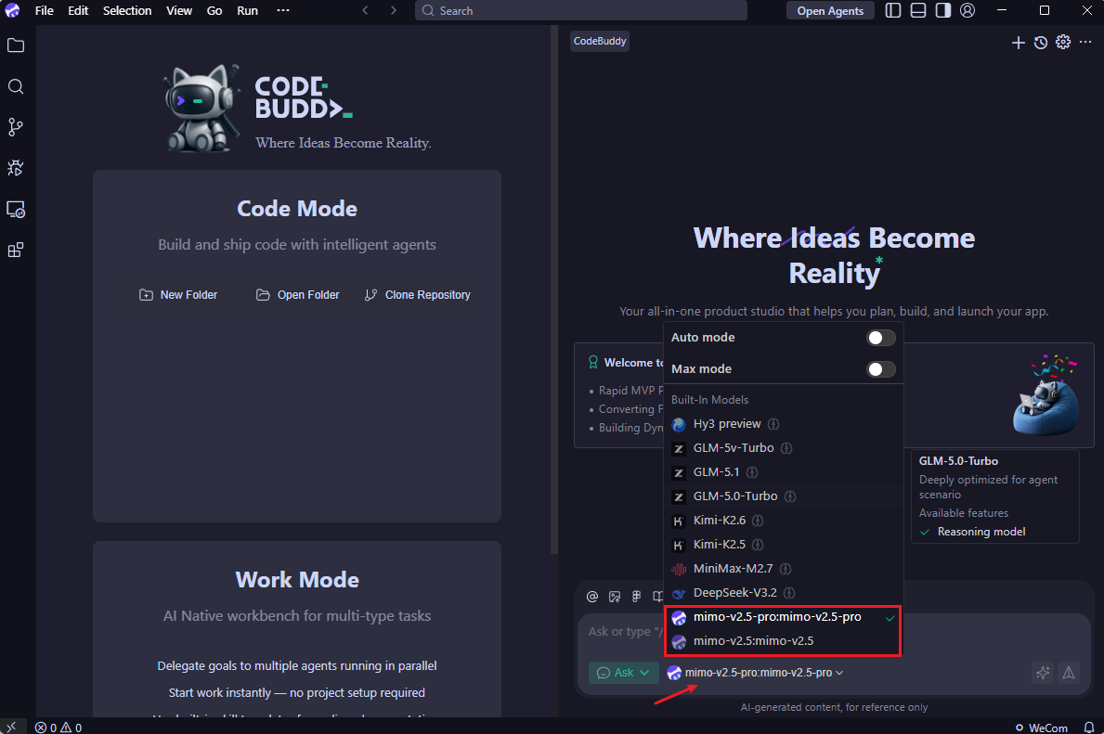Expand the Ask mode dropdown

(x=623, y=673)
